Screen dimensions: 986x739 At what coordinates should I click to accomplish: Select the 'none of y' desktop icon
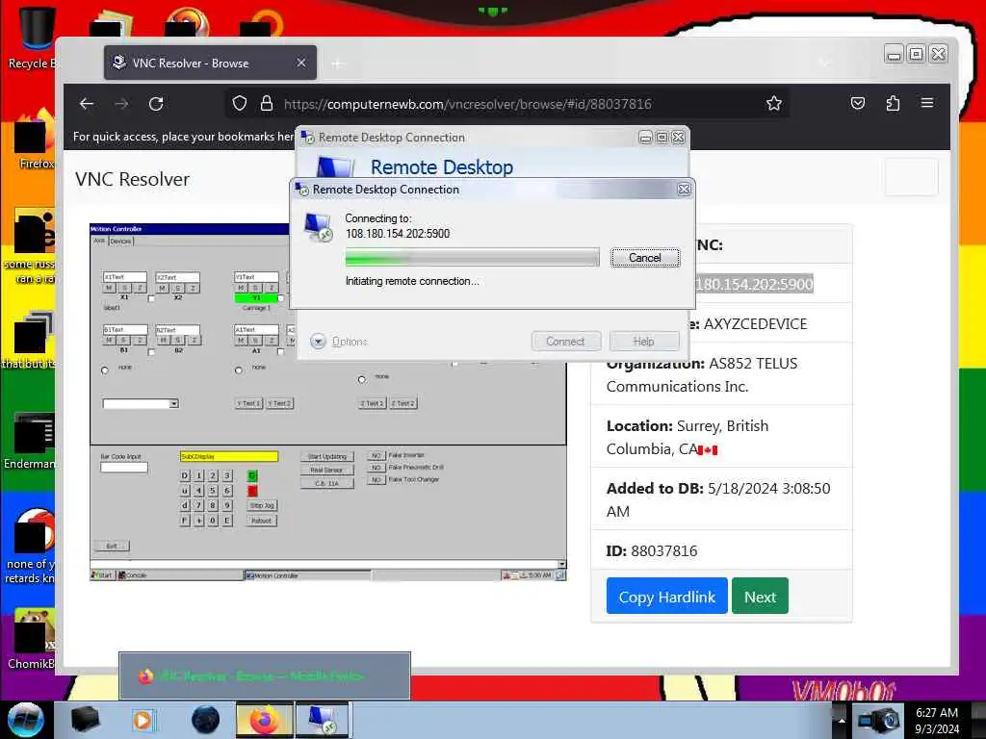pos(30,547)
